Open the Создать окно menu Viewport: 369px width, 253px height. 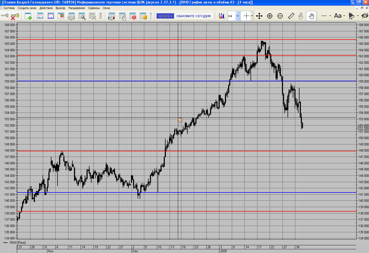(27, 8)
